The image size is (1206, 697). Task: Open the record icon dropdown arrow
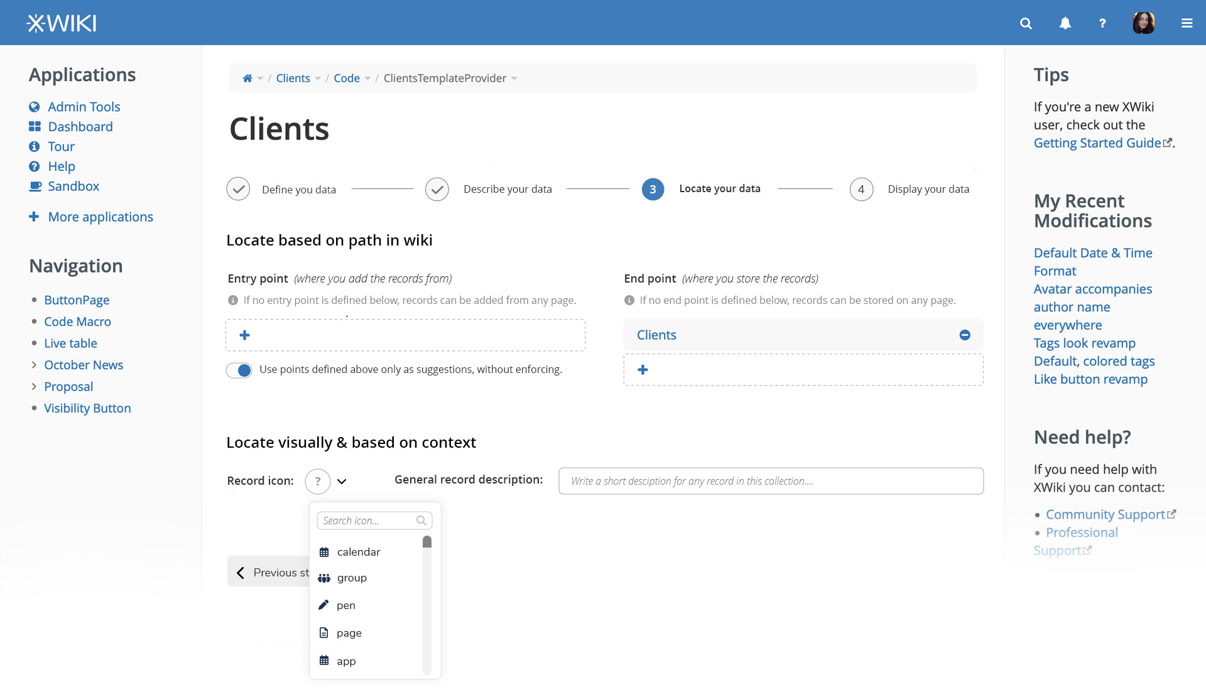[x=342, y=482]
